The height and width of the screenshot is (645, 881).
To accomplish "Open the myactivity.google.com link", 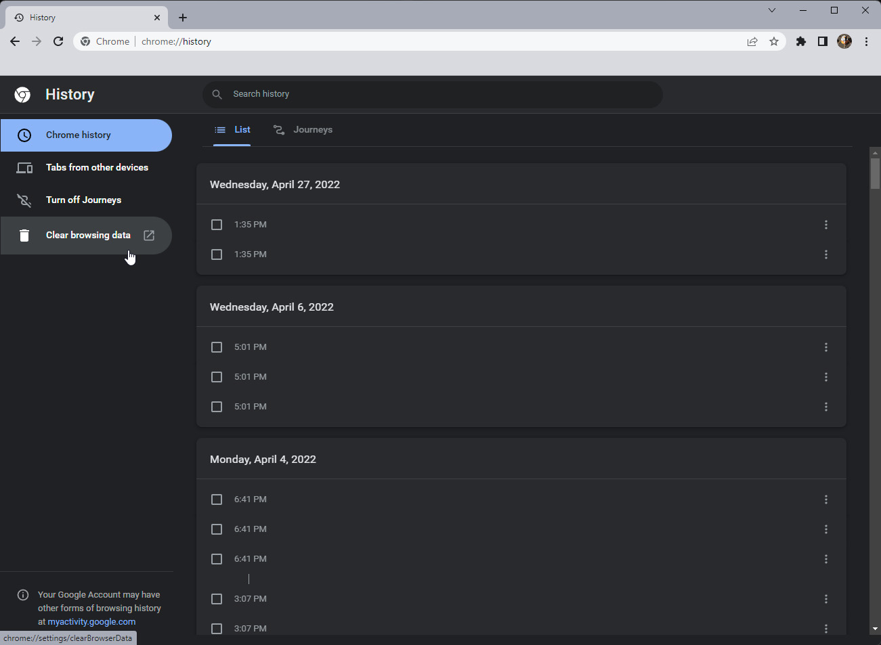I will point(91,621).
